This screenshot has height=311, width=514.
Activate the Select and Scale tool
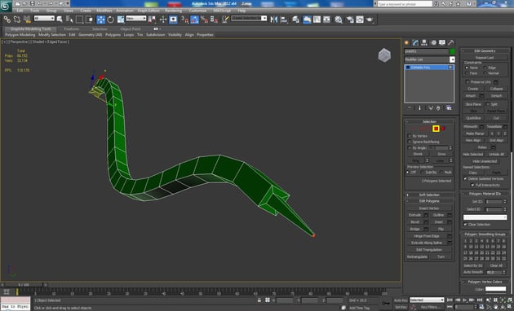(x=121, y=20)
